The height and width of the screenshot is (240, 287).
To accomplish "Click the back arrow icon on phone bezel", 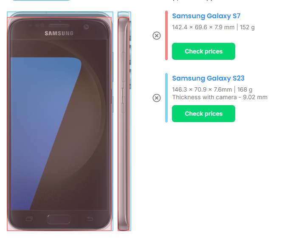I will coord(90,219).
